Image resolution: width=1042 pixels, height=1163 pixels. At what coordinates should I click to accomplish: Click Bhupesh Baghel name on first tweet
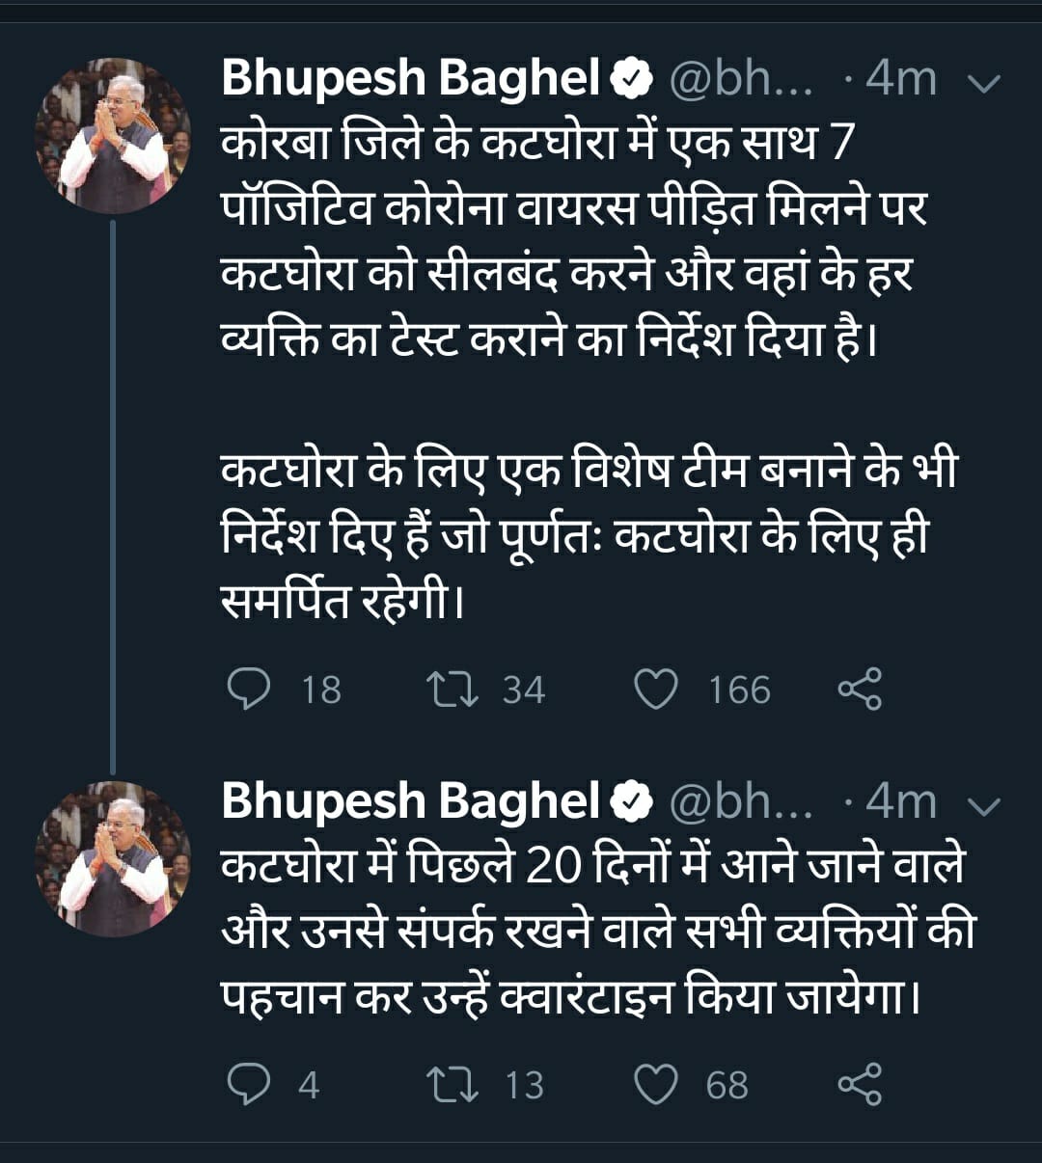tap(412, 79)
